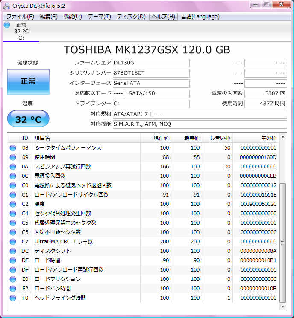Select raw value 003900050020 in 温度 row

point(259,204)
